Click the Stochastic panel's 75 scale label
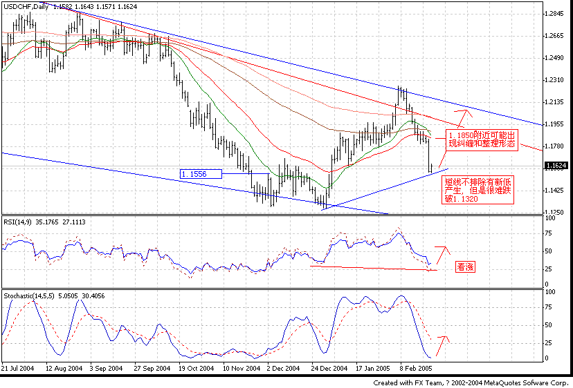 (x=549, y=307)
